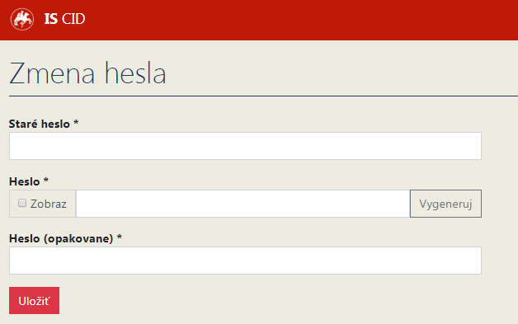Click the Heslo field label

pos(25,181)
